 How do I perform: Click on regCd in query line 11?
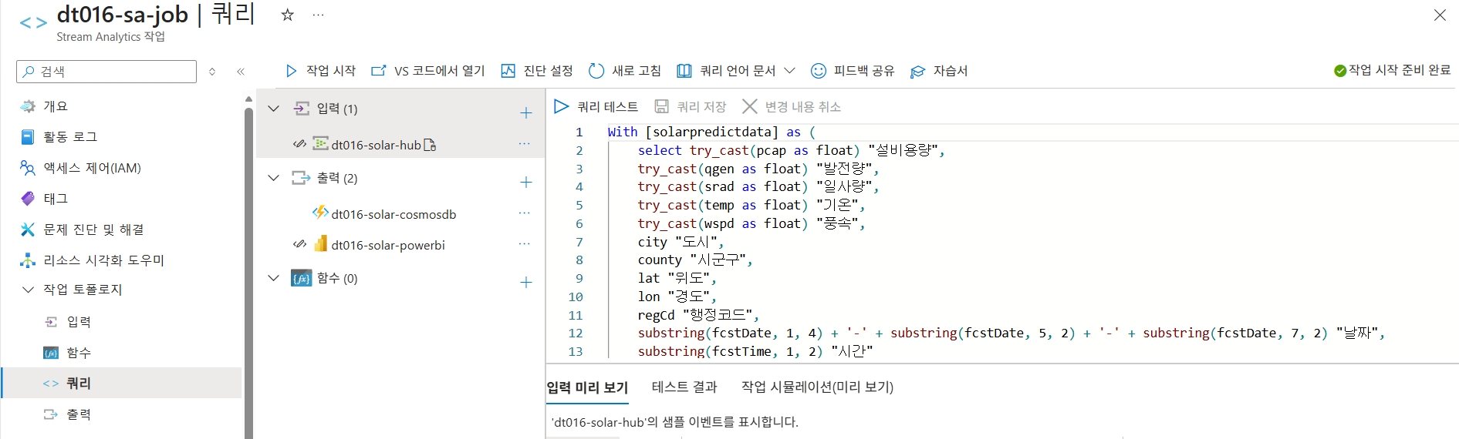[x=656, y=315]
